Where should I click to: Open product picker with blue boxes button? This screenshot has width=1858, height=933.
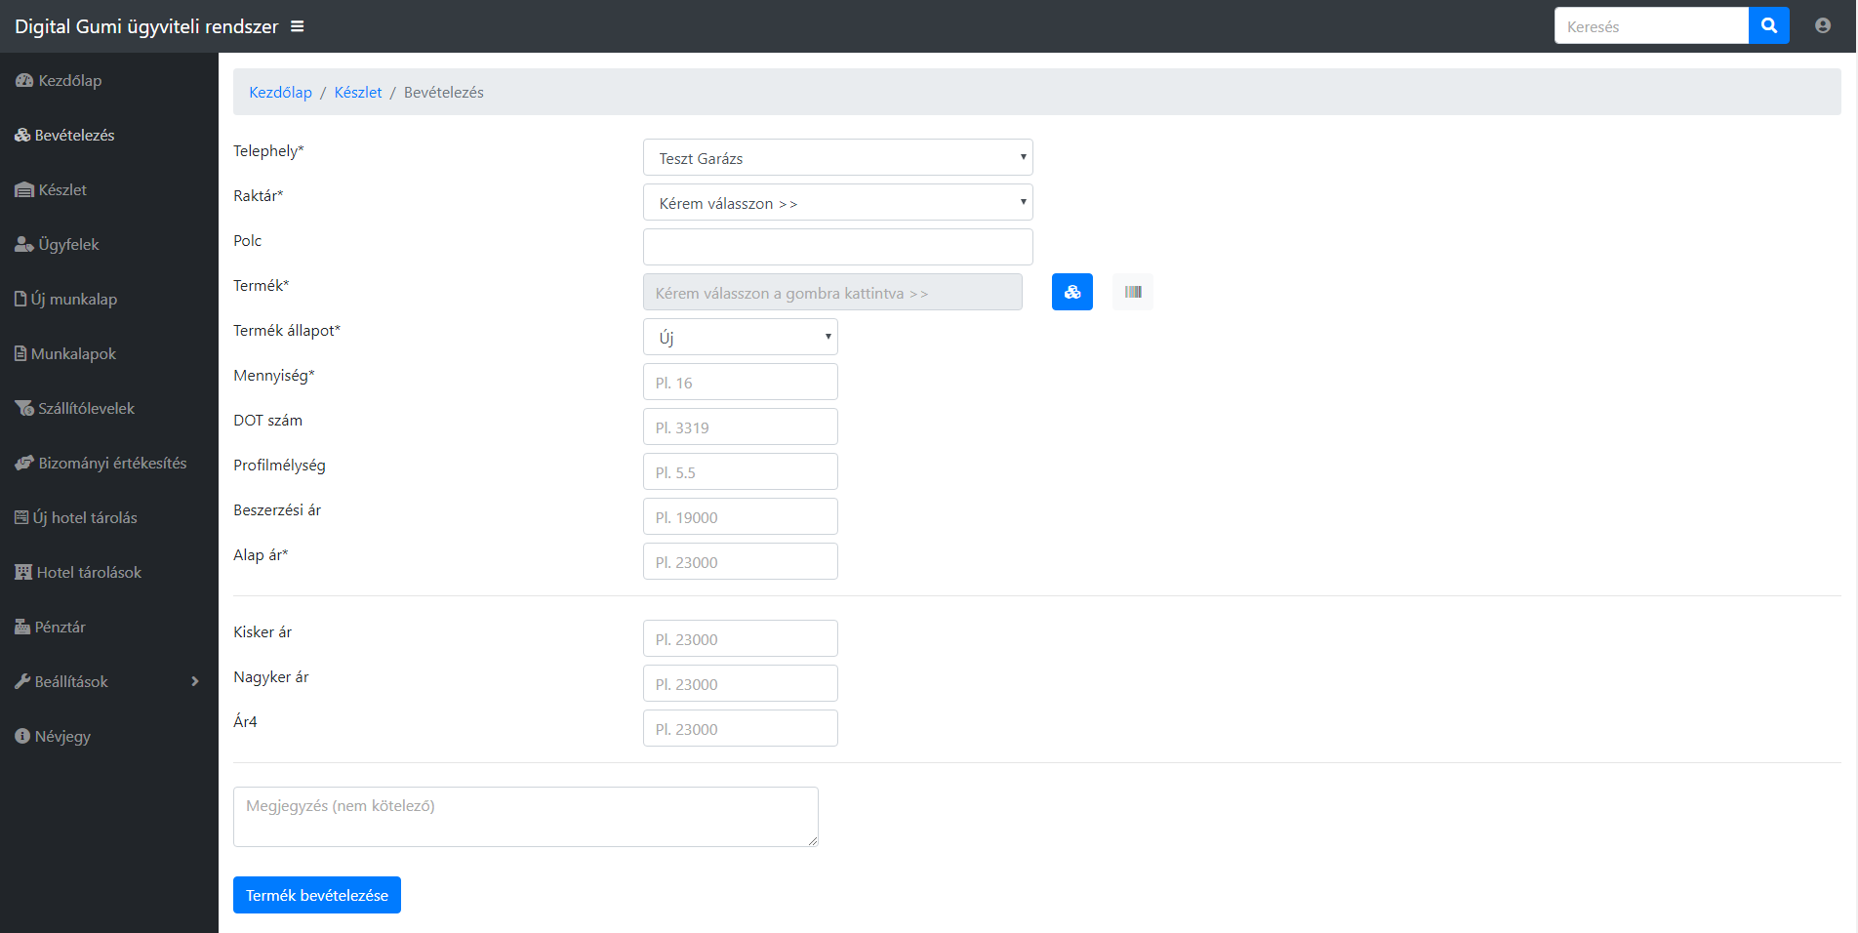pyautogui.click(x=1072, y=292)
